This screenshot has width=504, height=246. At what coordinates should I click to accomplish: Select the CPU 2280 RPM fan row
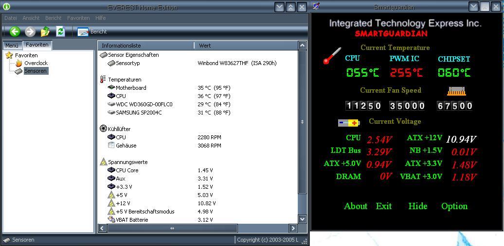tap(198, 137)
